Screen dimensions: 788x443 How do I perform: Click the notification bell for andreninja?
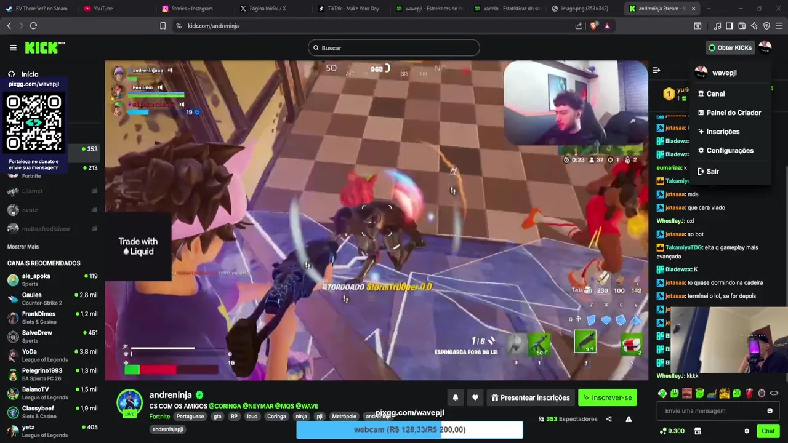click(456, 398)
